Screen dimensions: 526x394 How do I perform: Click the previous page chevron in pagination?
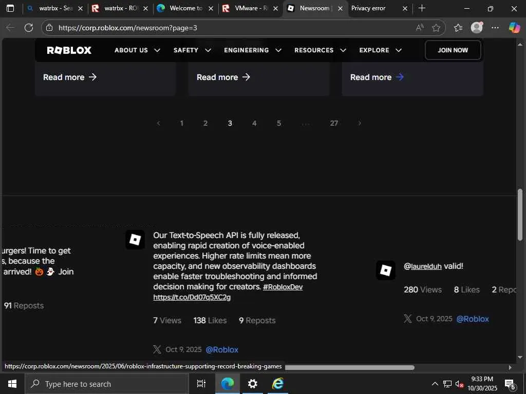click(158, 123)
